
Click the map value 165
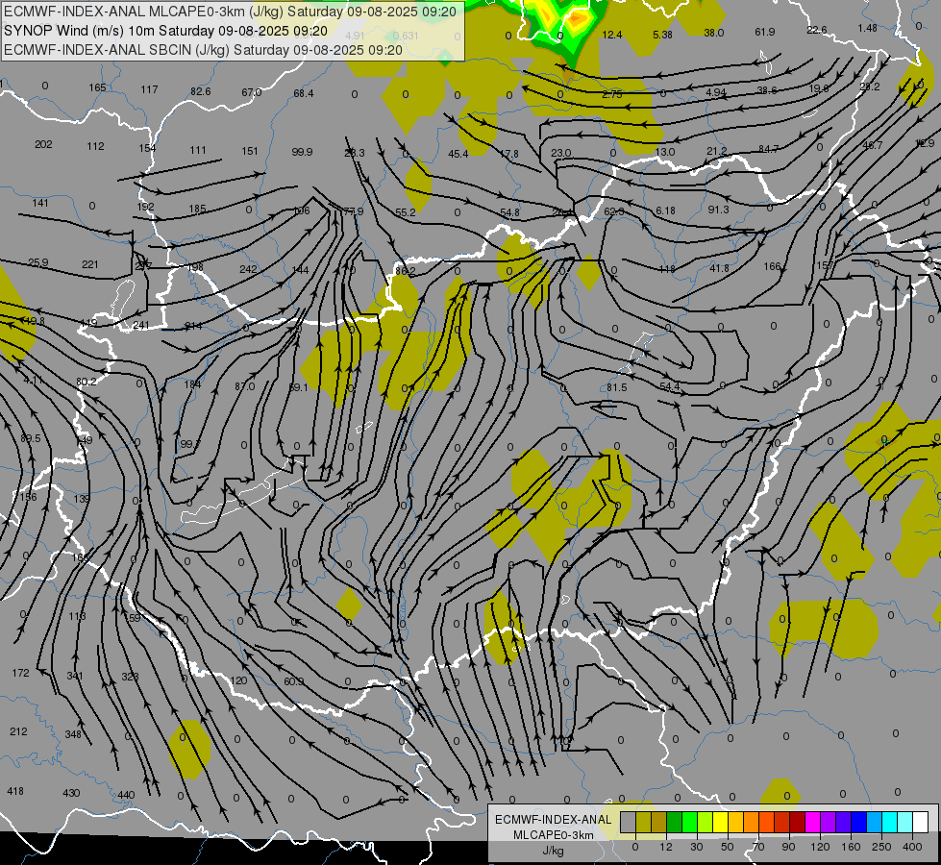pyautogui.click(x=97, y=87)
